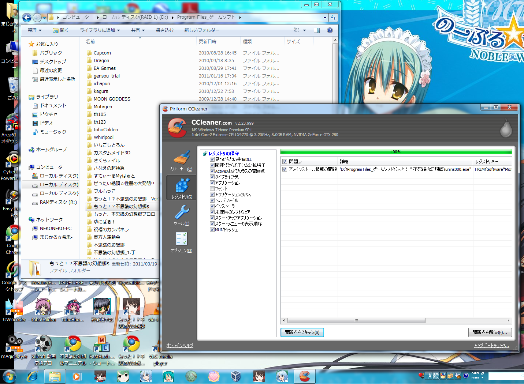
Task: Uncheck 見つからない共有DLL checkbox
Action: pos(212,159)
